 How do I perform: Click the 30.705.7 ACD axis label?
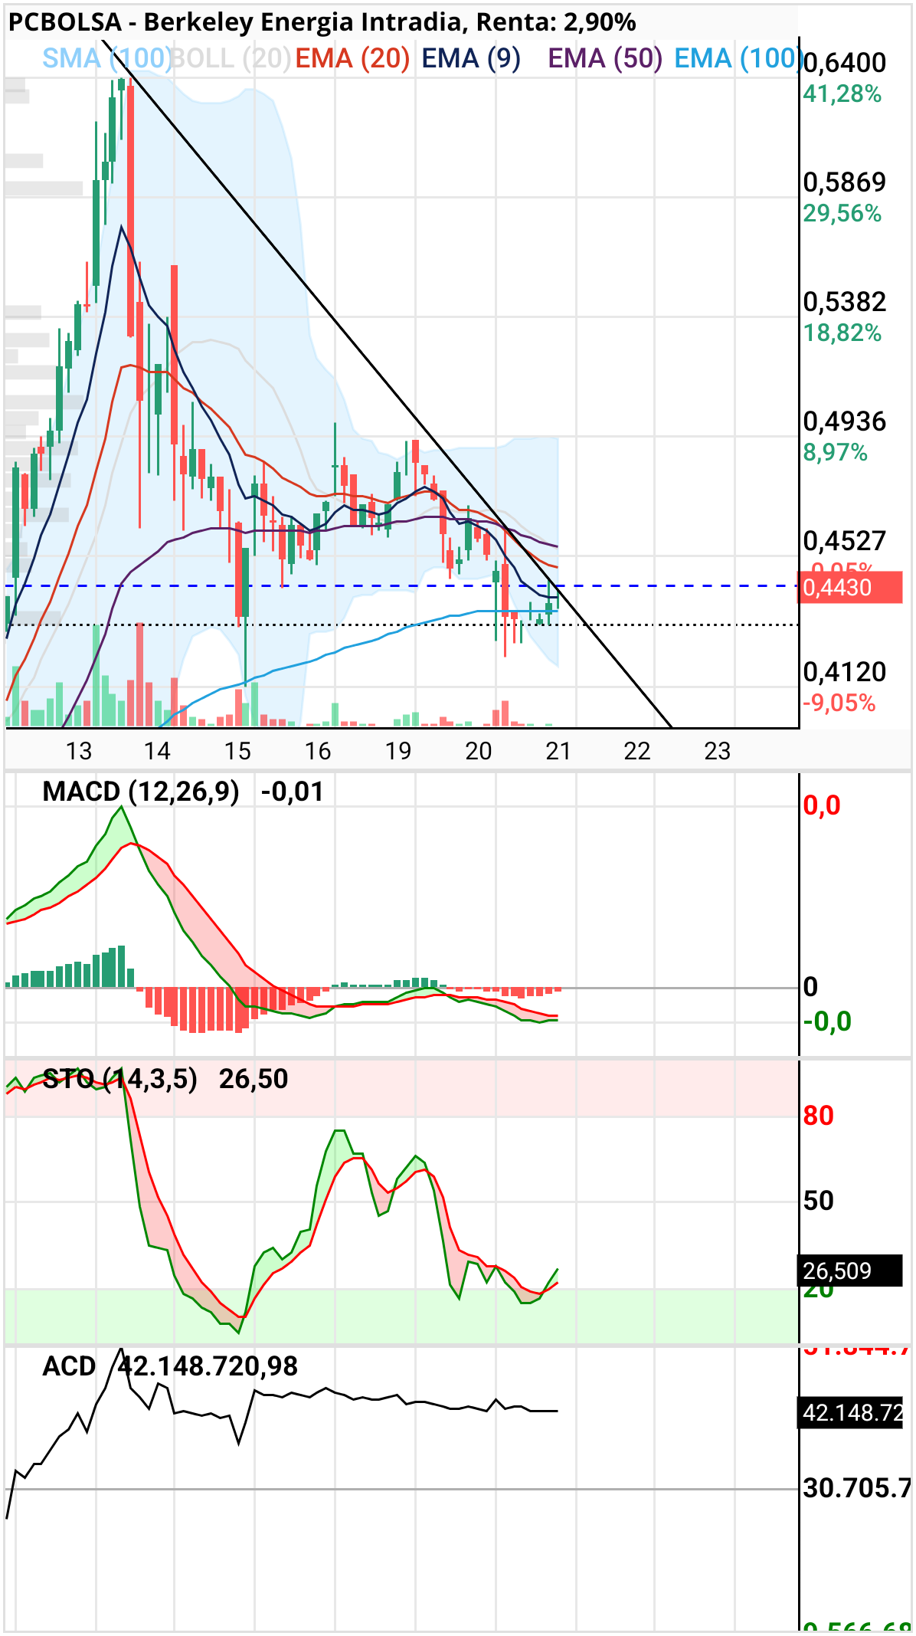click(856, 1488)
